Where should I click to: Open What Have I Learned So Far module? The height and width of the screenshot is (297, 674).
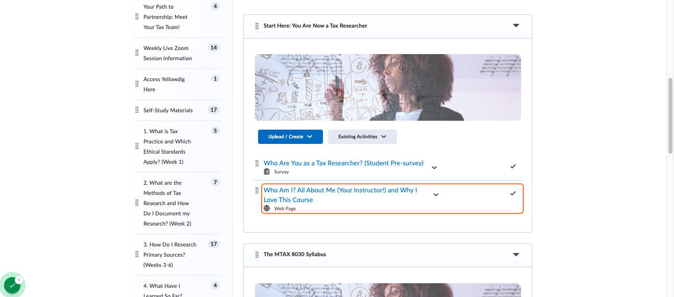pyautogui.click(x=162, y=290)
